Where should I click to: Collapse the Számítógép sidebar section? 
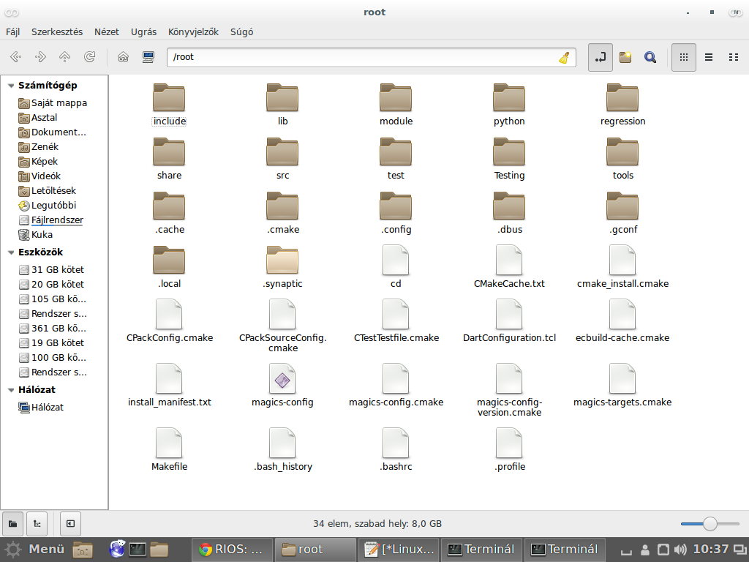coord(10,86)
